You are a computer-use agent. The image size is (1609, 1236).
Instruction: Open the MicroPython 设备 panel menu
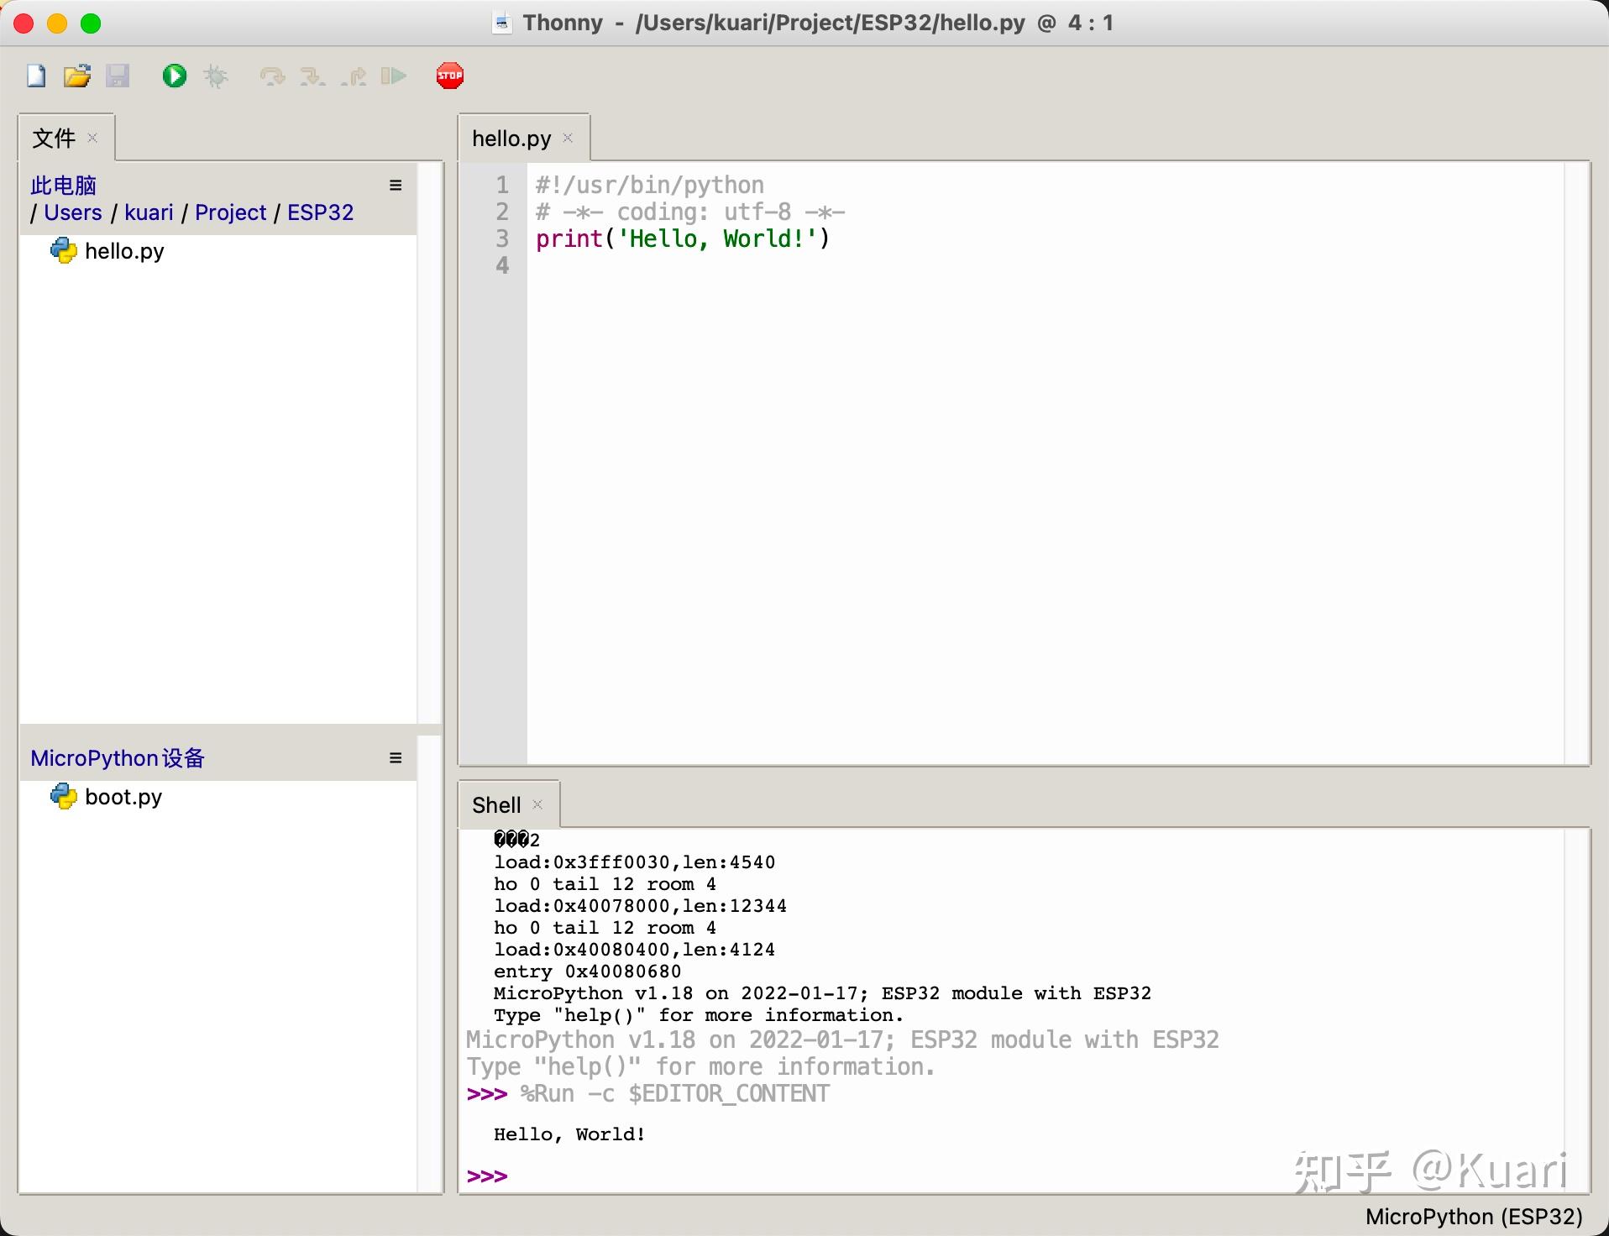[394, 757]
